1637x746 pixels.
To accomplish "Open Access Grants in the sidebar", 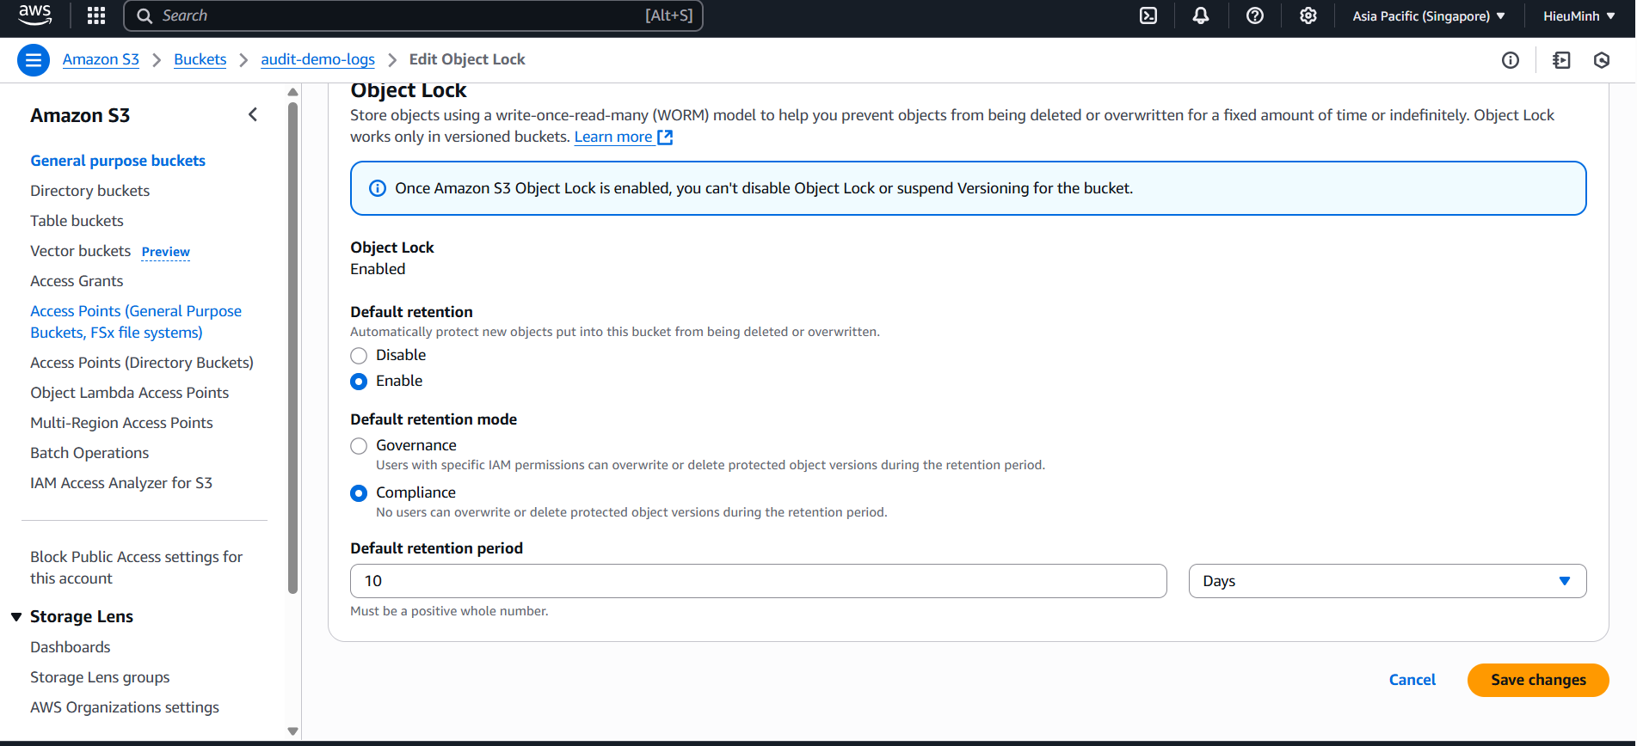I will coord(77,281).
